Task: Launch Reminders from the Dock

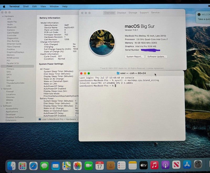Action: [122, 165]
